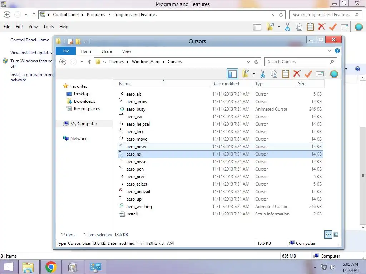Viewport: 366px width, 274px height.
Task: Go up one folder level in Cursors window
Action: [x=90, y=62]
